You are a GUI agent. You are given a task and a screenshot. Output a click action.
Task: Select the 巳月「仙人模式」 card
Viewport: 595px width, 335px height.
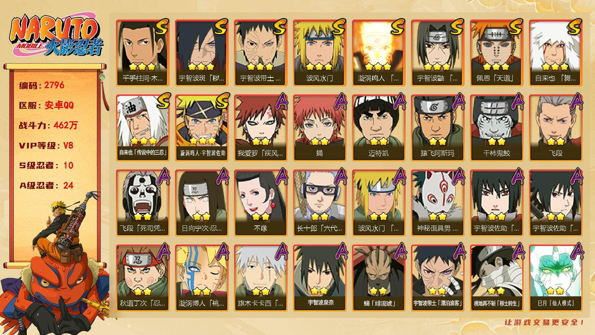pyautogui.click(x=555, y=278)
